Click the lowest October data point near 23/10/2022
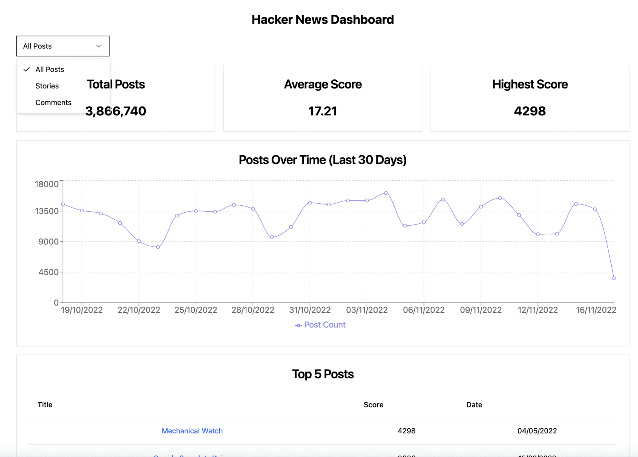This screenshot has height=457, width=638. pyautogui.click(x=158, y=247)
